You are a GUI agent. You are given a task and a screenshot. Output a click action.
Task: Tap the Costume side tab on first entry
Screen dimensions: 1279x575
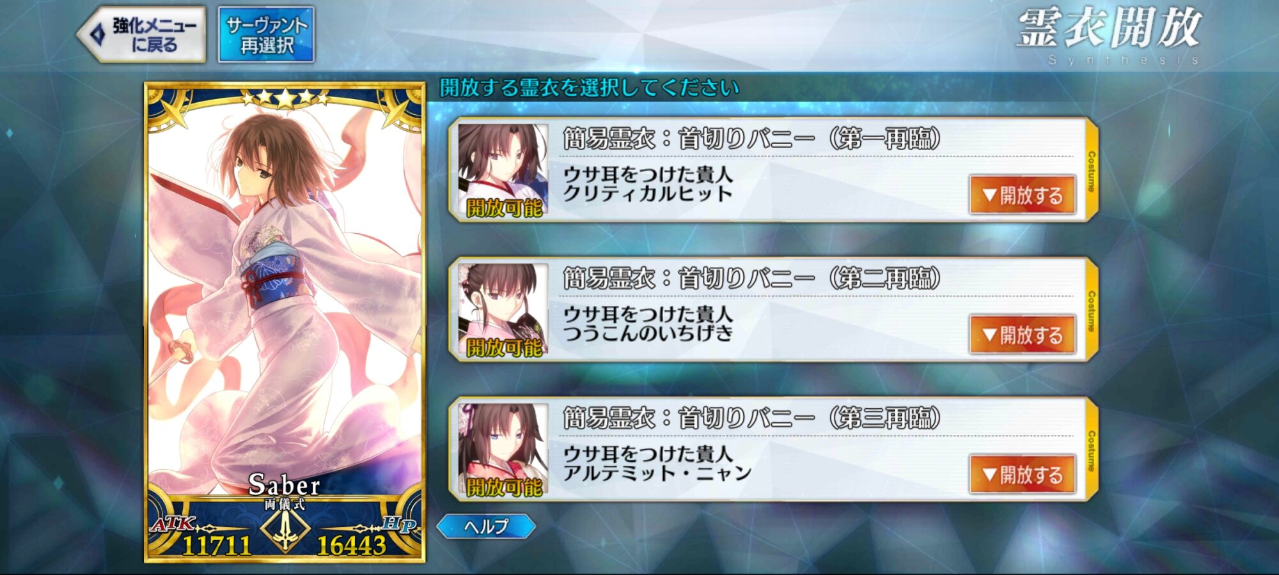[x=1091, y=171]
